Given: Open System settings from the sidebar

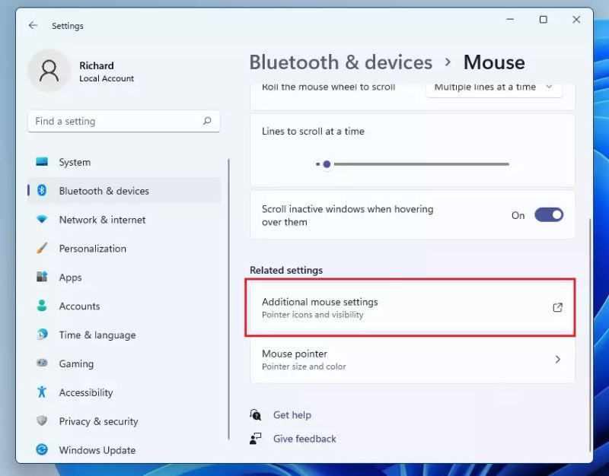Looking at the screenshot, I should point(75,162).
